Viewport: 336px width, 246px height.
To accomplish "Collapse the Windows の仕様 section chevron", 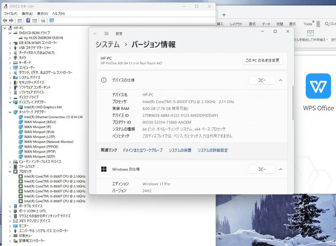I will (x=281, y=169).
